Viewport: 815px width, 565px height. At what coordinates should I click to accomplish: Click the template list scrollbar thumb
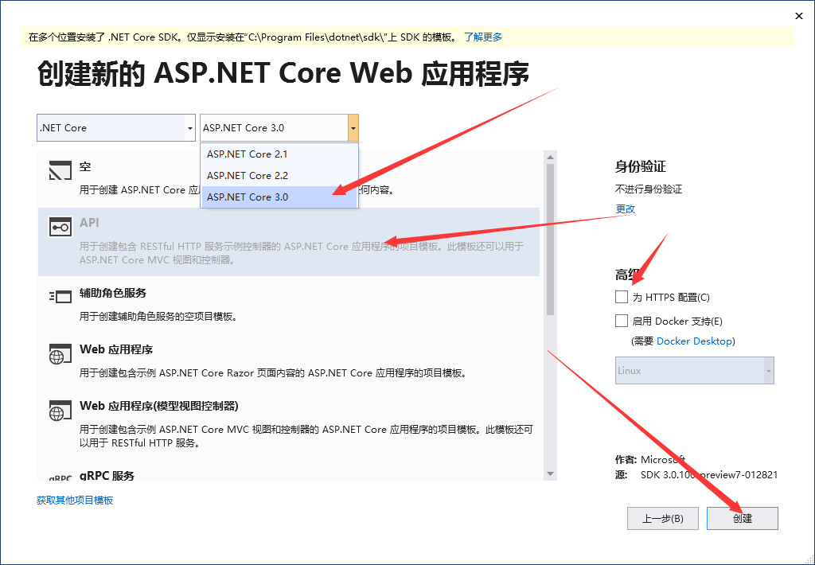551,240
